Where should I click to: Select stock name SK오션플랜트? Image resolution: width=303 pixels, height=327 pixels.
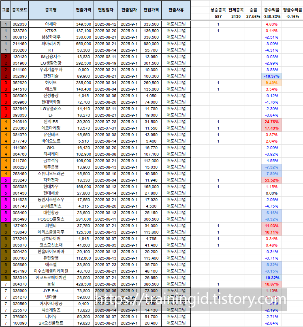click(x=51, y=323)
